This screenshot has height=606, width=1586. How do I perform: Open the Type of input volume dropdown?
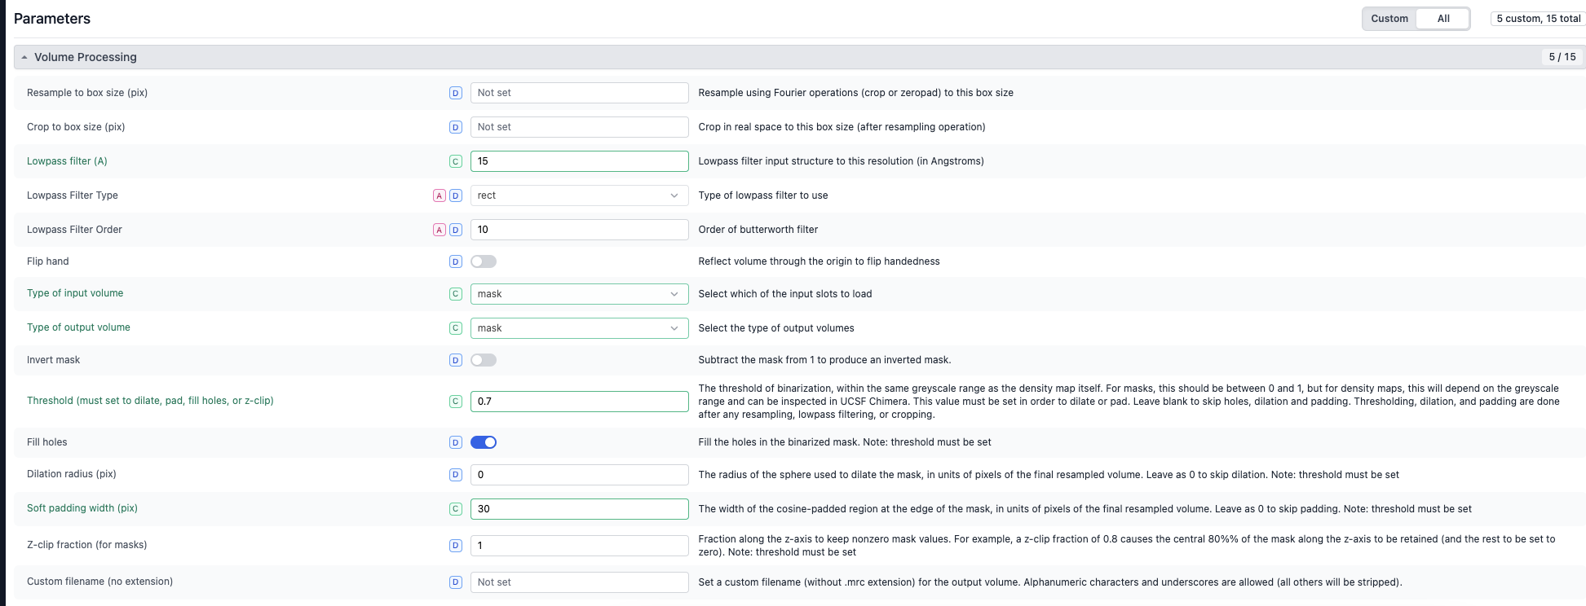coord(579,294)
